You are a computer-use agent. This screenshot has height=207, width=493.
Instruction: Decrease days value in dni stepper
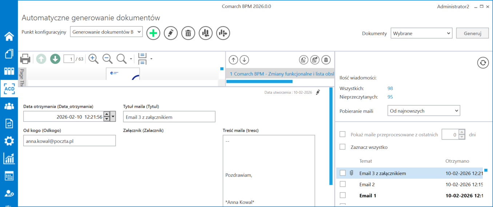coord(462,137)
